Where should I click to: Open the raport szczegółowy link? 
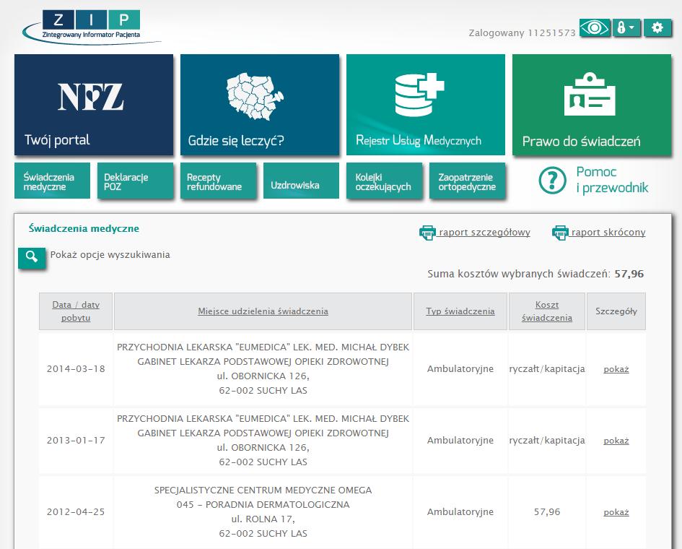point(484,233)
